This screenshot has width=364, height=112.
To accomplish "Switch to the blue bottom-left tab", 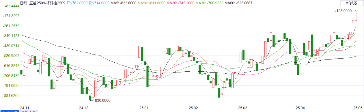I will click(10, 111).
